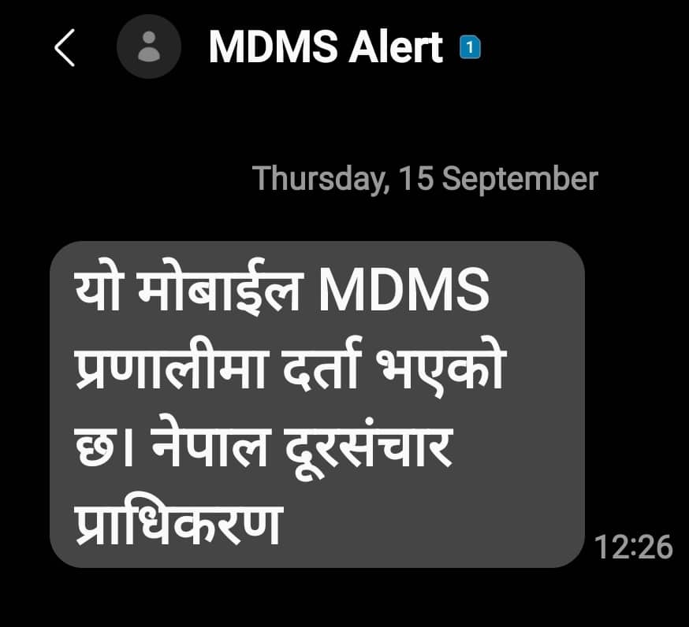The width and height of the screenshot is (689, 627).
Task: Tap the word छ। in the message
Action: point(103,446)
